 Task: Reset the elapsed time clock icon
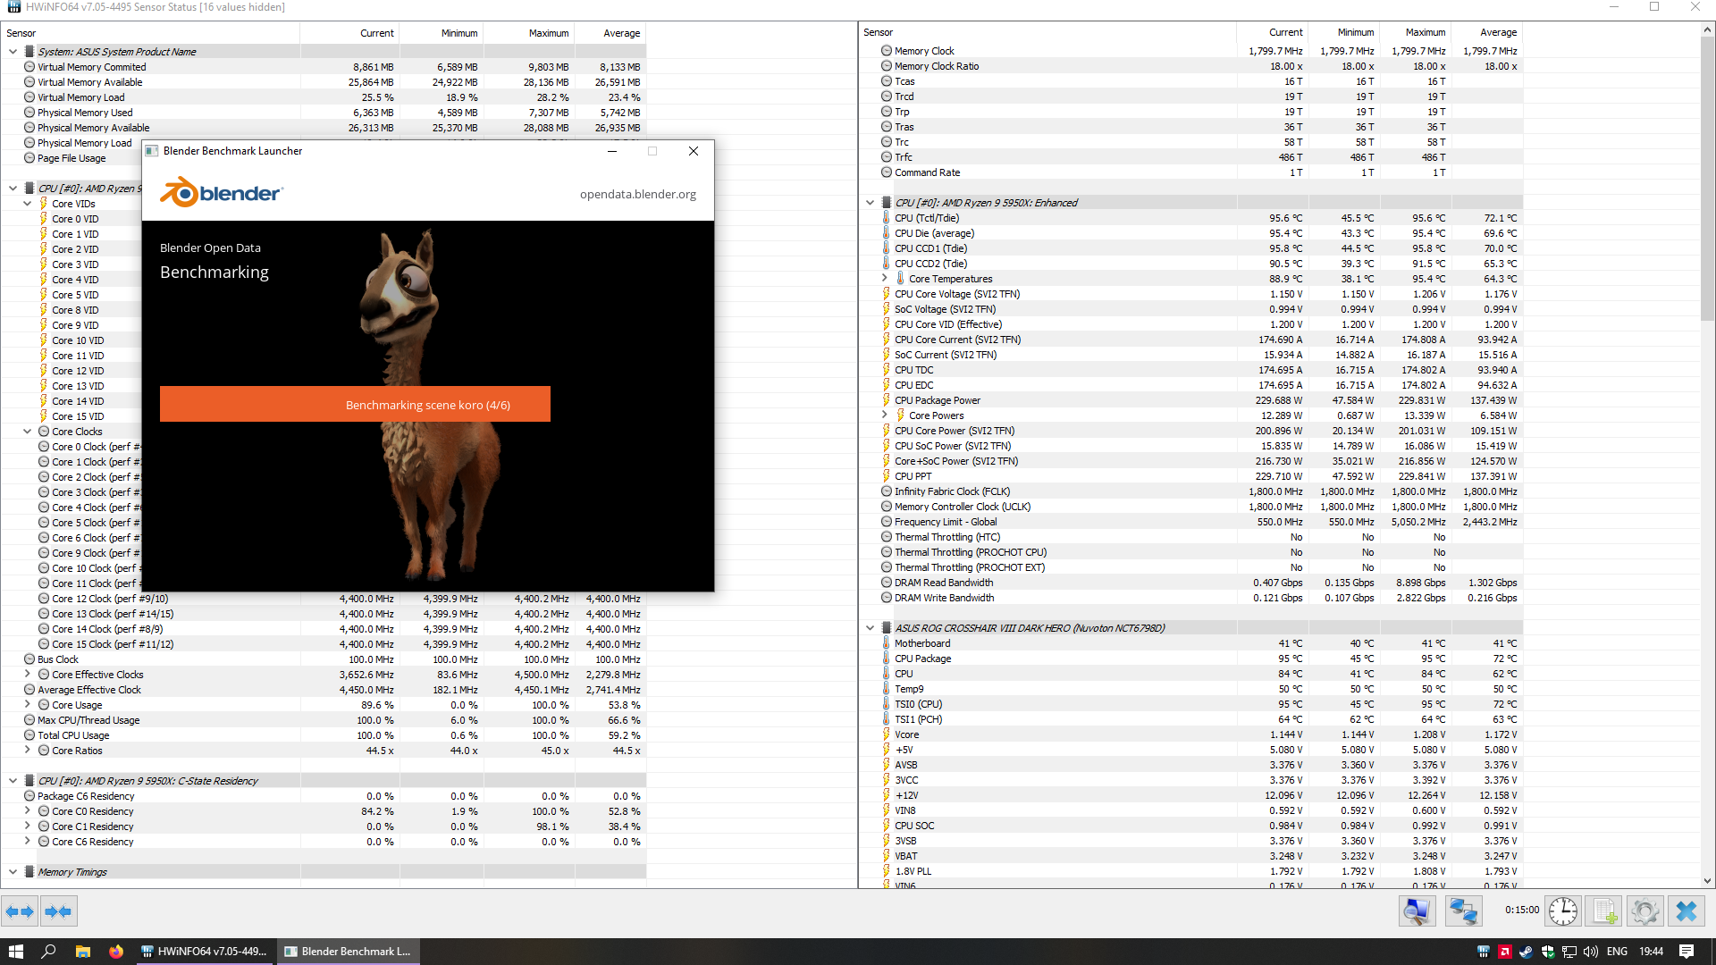click(1562, 911)
